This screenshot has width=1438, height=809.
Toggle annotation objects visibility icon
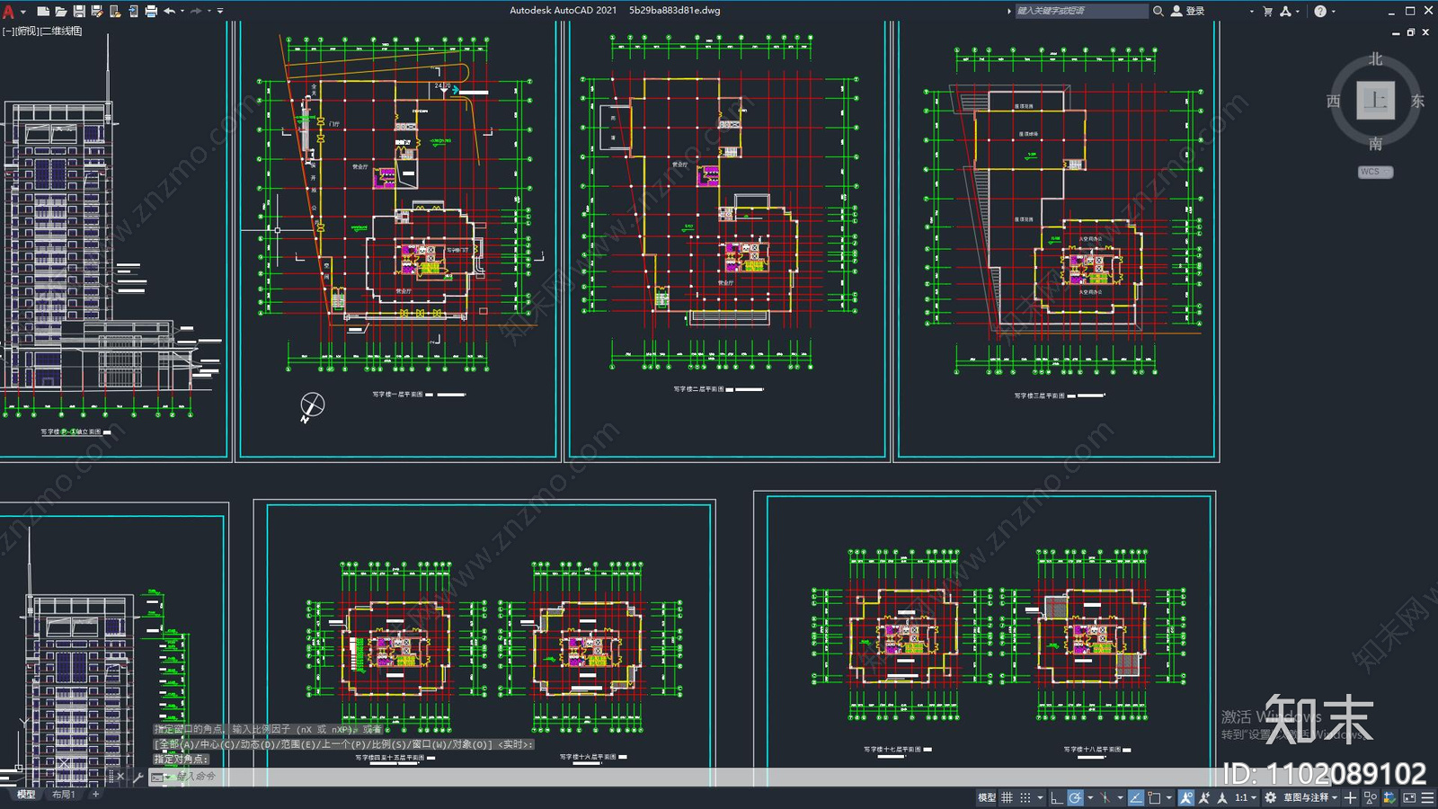(x=1186, y=797)
